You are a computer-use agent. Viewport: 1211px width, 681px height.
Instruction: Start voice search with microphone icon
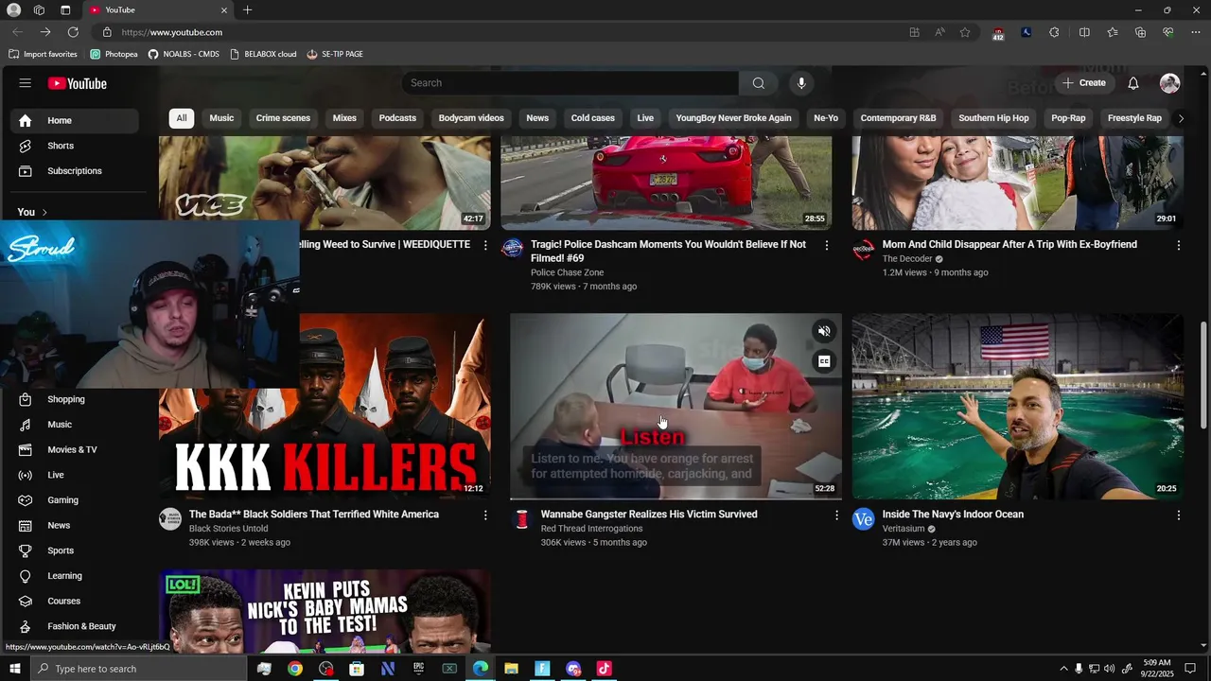point(801,83)
